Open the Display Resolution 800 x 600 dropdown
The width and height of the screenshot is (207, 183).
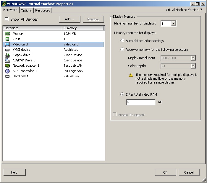(x=193, y=58)
